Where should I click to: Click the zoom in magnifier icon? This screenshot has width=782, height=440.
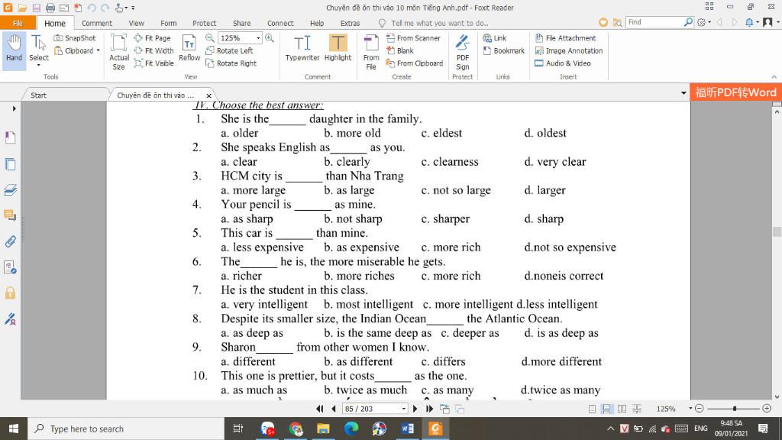point(270,38)
